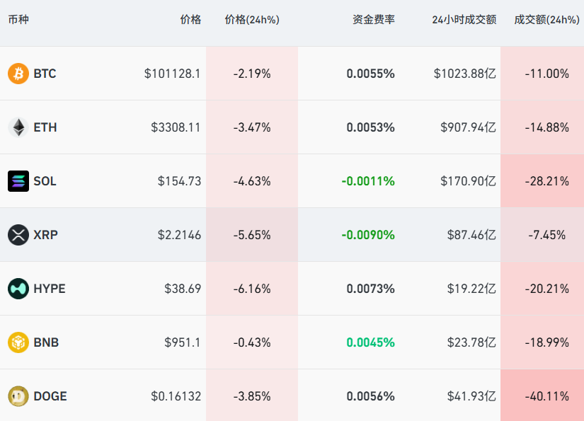Click the Ethereum diamond icon
The width and height of the screenshot is (584, 421).
18,127
